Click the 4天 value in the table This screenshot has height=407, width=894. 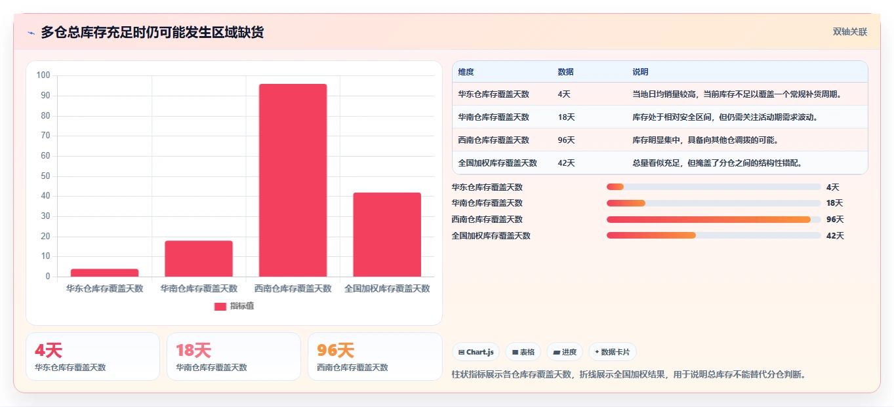[564, 94]
